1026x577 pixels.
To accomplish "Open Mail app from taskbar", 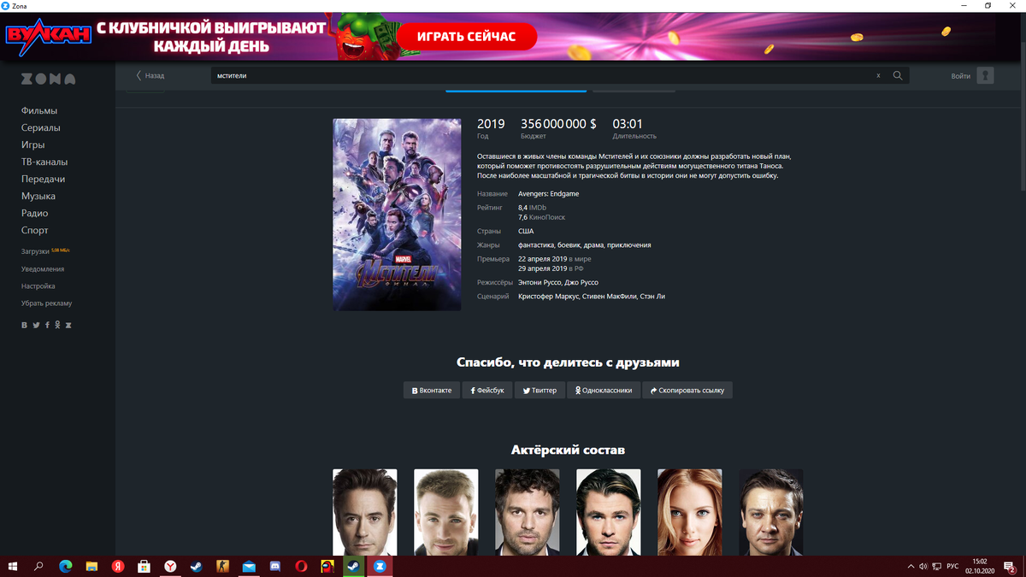I will click(249, 566).
